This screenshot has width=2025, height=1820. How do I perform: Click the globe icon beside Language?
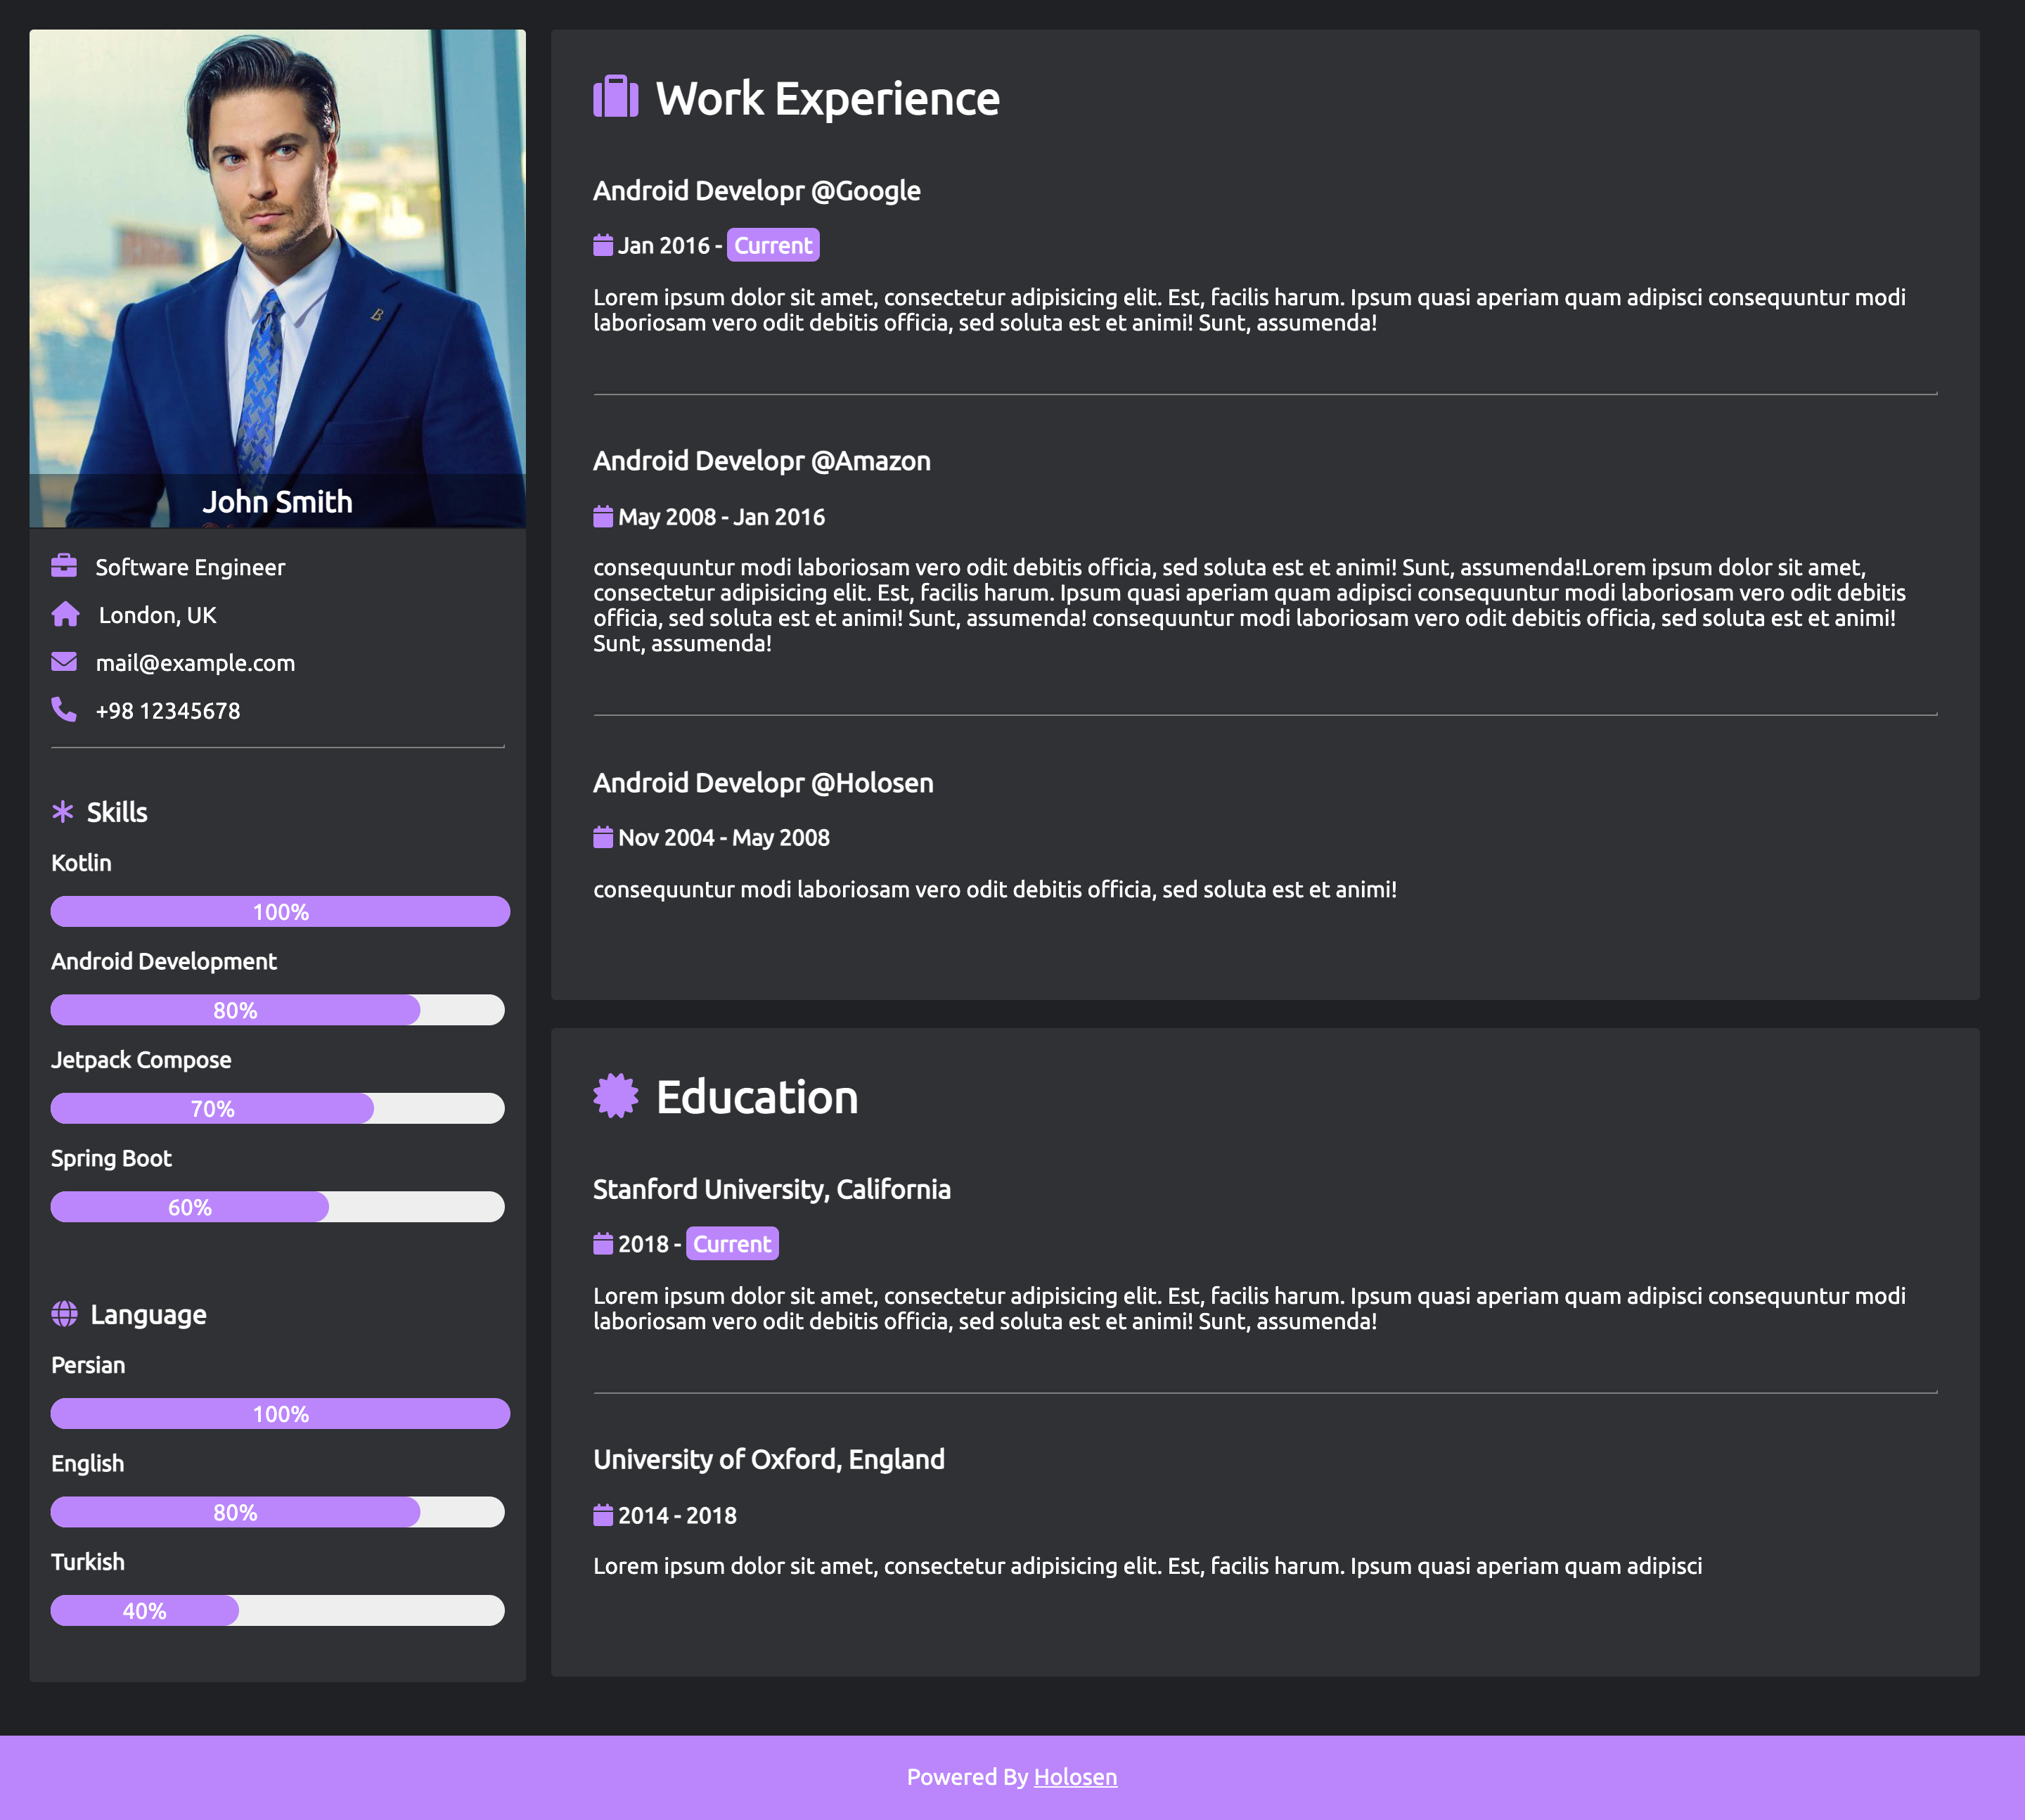pyautogui.click(x=64, y=1313)
